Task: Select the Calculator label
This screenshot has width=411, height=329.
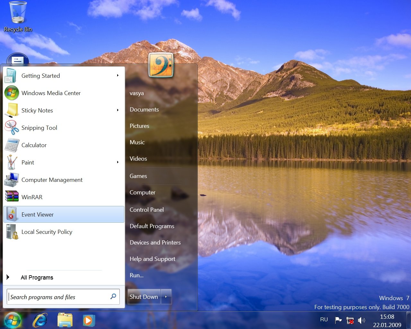Action: (x=34, y=145)
